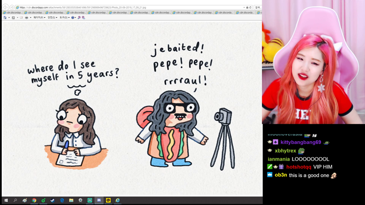Image resolution: width=365 pixels, height=205 pixels.
Task: Click the Feeds icon in command bar
Action: tap(13, 18)
